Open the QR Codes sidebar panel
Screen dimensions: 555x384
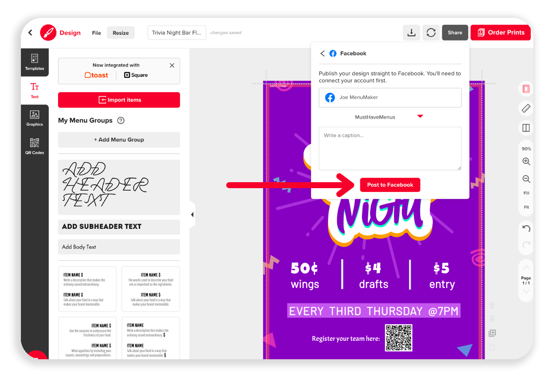click(35, 146)
